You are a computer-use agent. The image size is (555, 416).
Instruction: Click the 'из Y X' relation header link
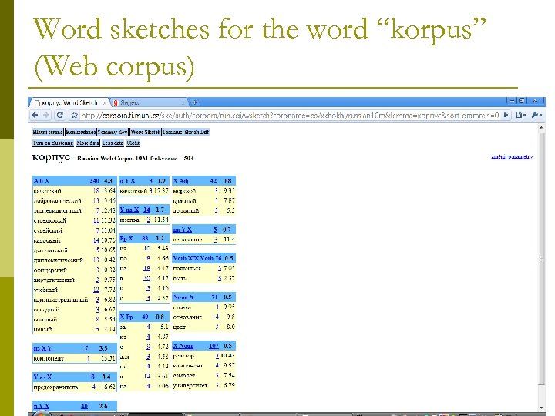coord(182,230)
